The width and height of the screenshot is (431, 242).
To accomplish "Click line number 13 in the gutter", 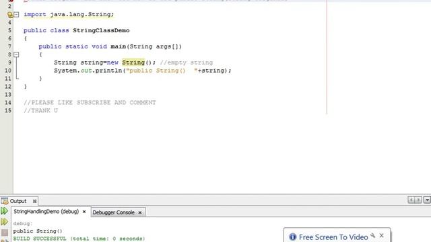I will (8, 95).
